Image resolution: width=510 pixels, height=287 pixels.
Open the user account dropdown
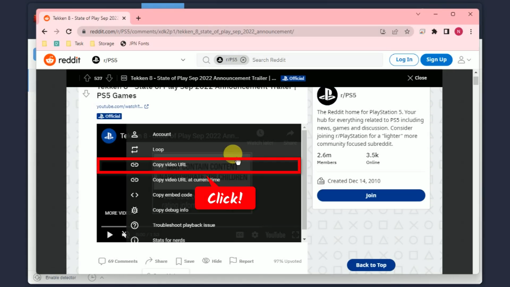click(464, 60)
